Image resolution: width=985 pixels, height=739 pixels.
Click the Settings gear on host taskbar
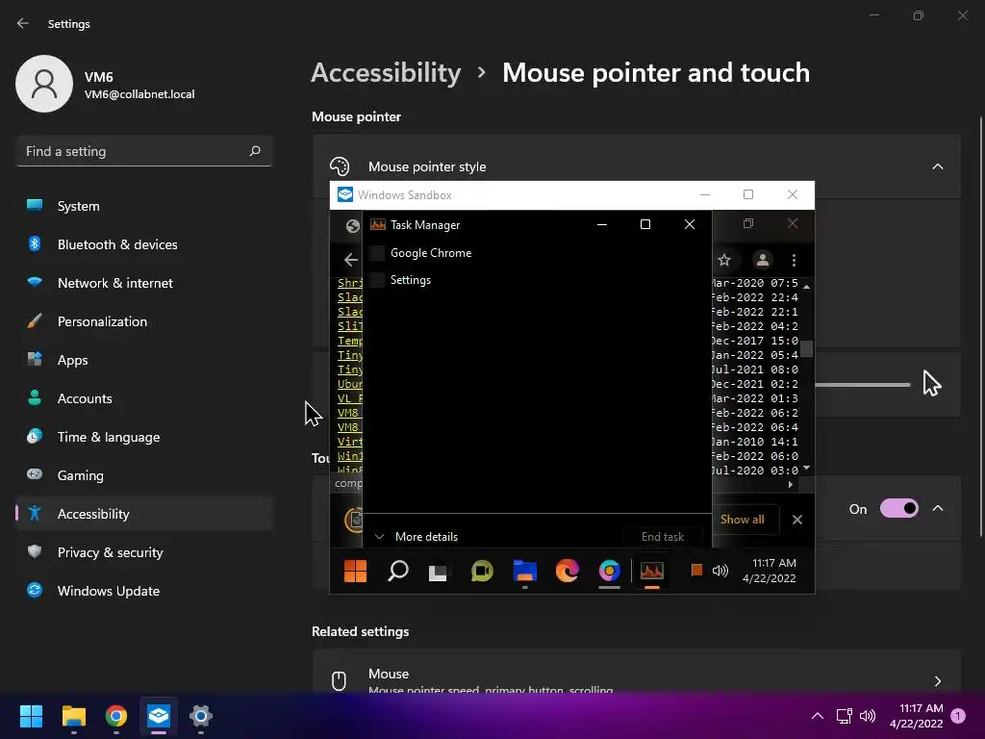(x=201, y=716)
